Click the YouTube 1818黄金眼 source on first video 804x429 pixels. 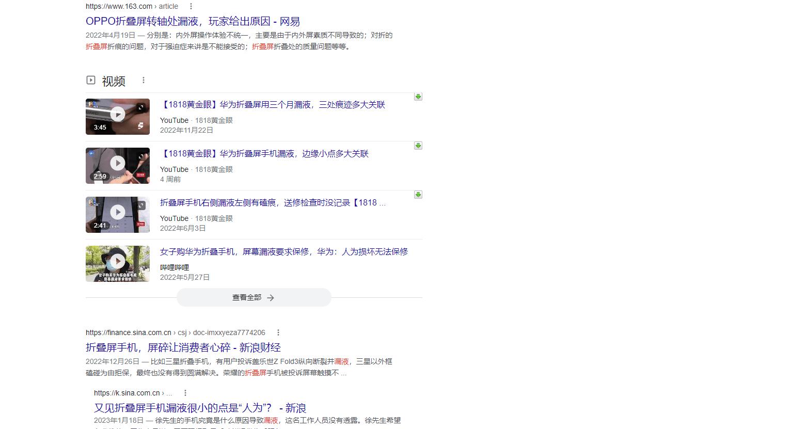pyautogui.click(x=196, y=120)
